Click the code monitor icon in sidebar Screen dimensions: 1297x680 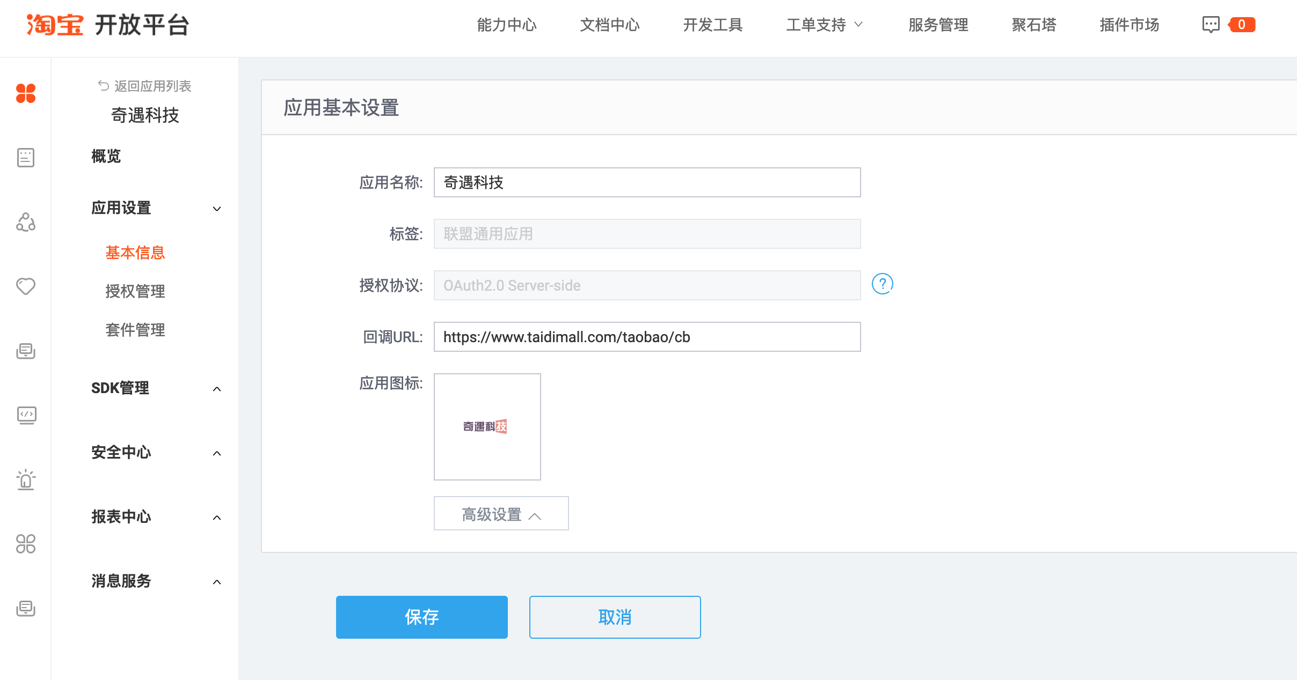pos(26,415)
